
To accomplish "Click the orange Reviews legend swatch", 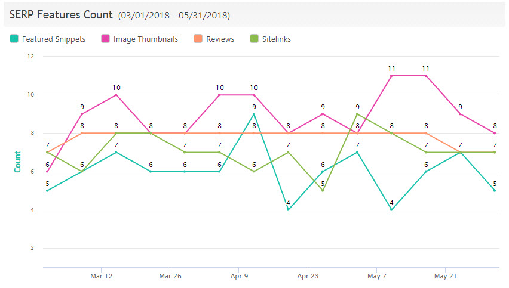I will point(198,39).
